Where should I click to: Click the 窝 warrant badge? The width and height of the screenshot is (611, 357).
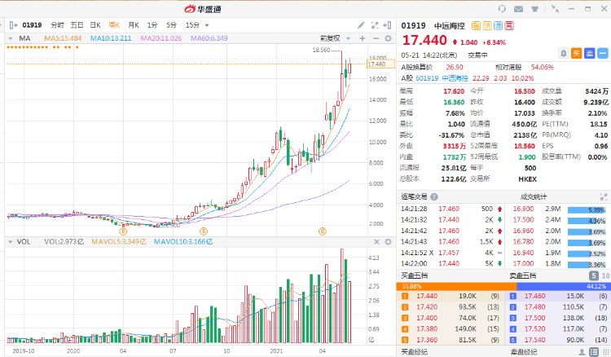point(509,26)
